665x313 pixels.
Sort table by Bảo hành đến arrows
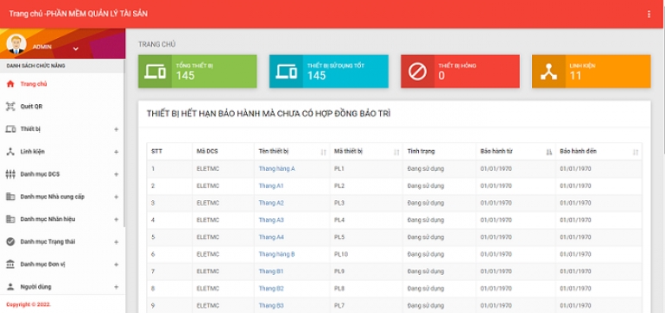tap(636, 152)
